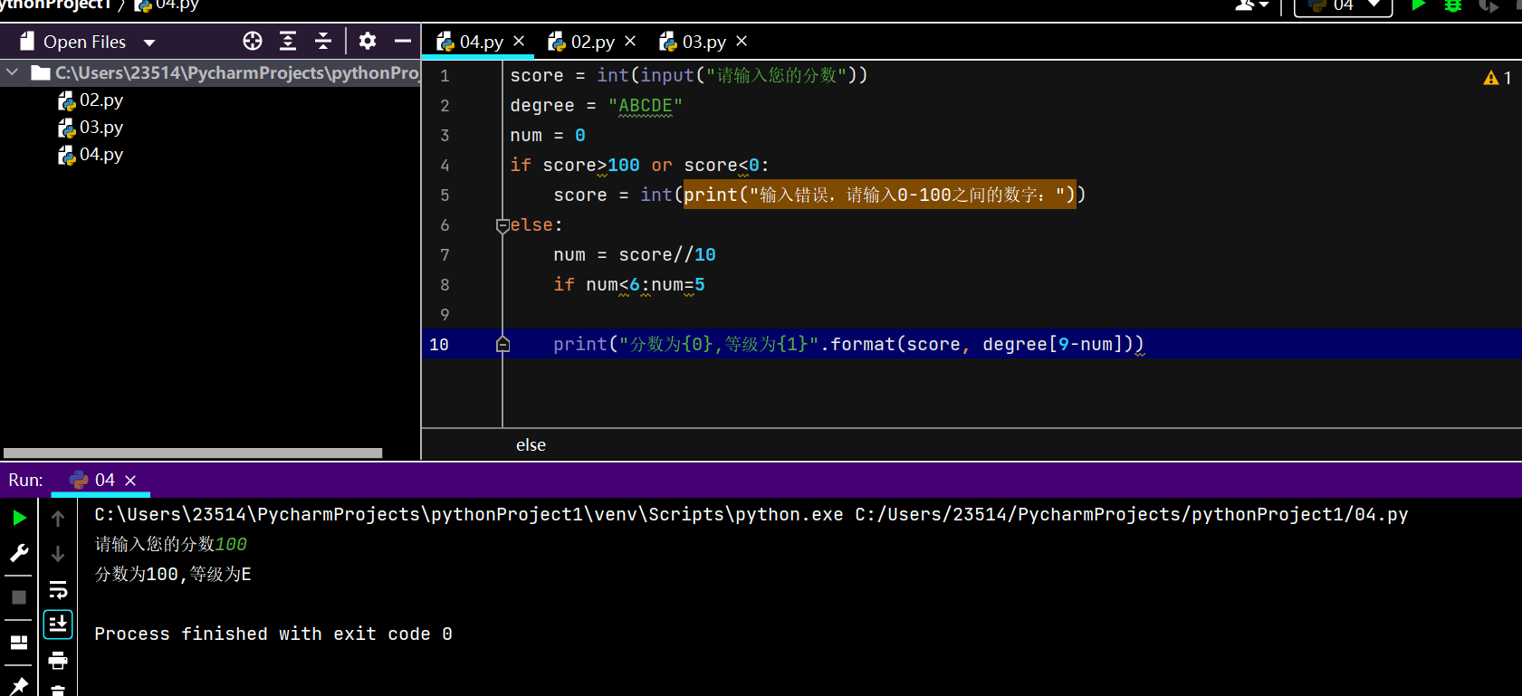Debug 04 with the green bug icon
This screenshot has height=696, width=1522.
point(1453,5)
